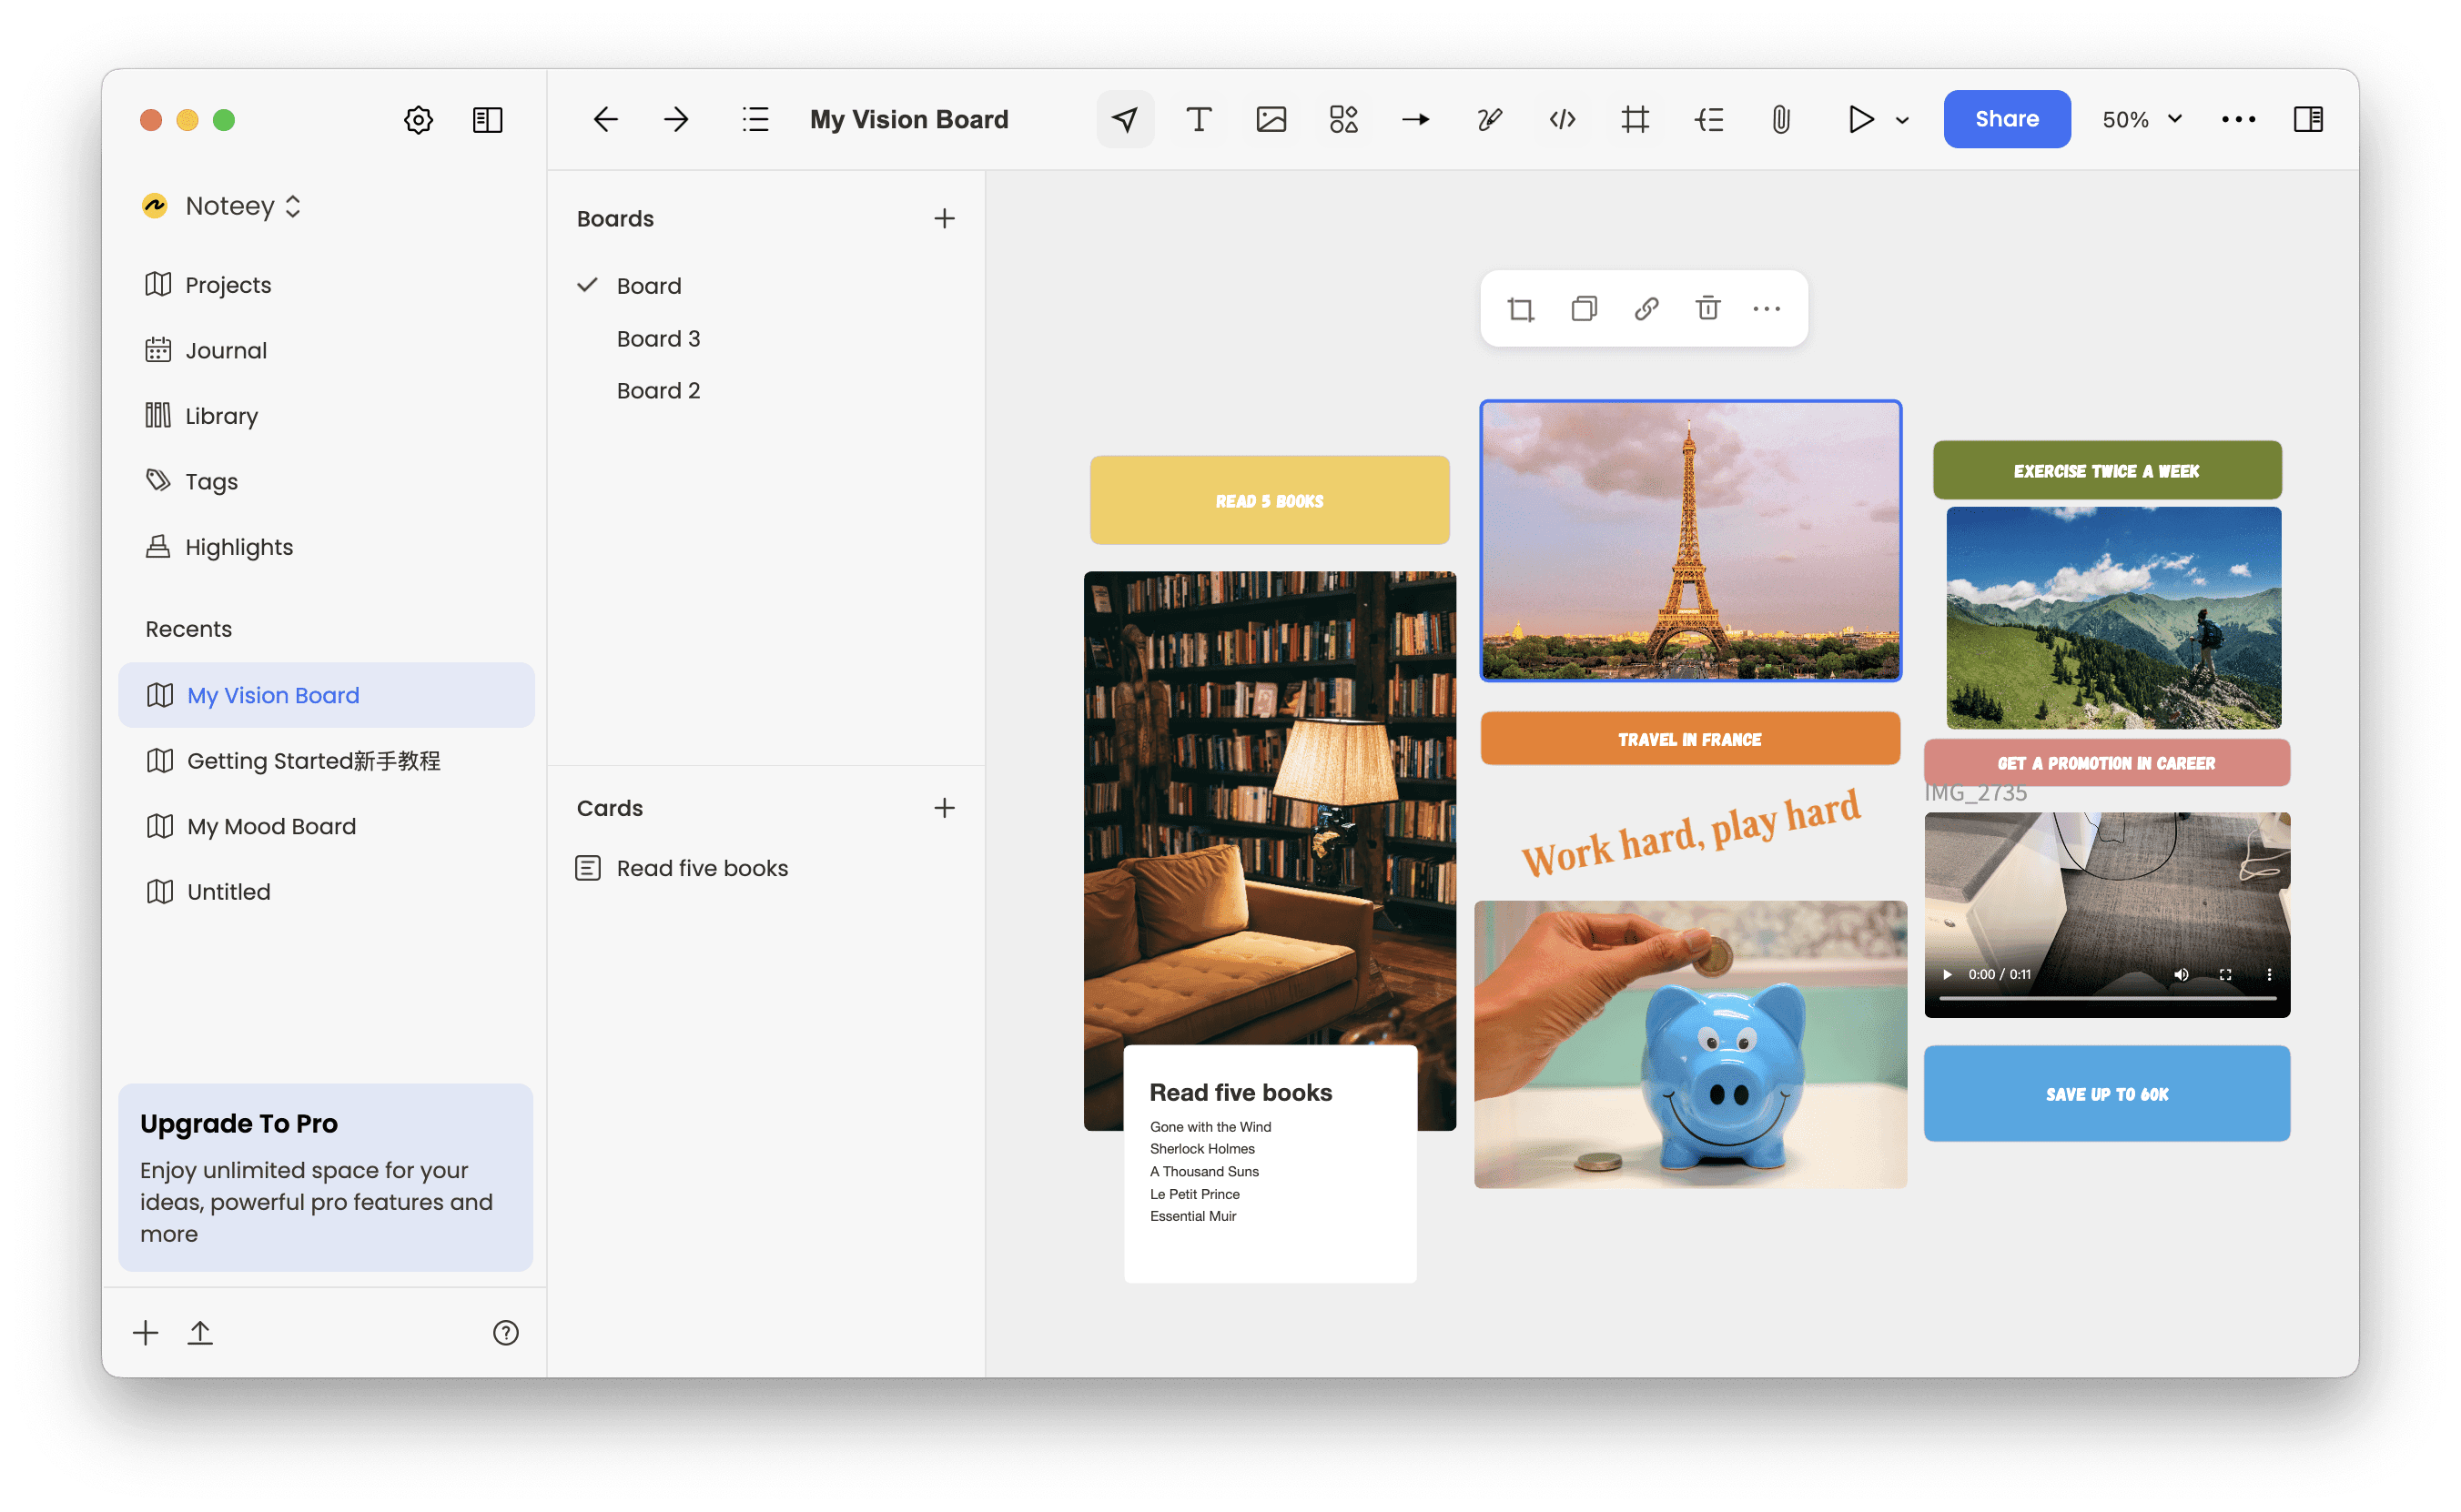Add a new card with plus
This screenshot has height=1512, width=2461.
click(x=945, y=808)
